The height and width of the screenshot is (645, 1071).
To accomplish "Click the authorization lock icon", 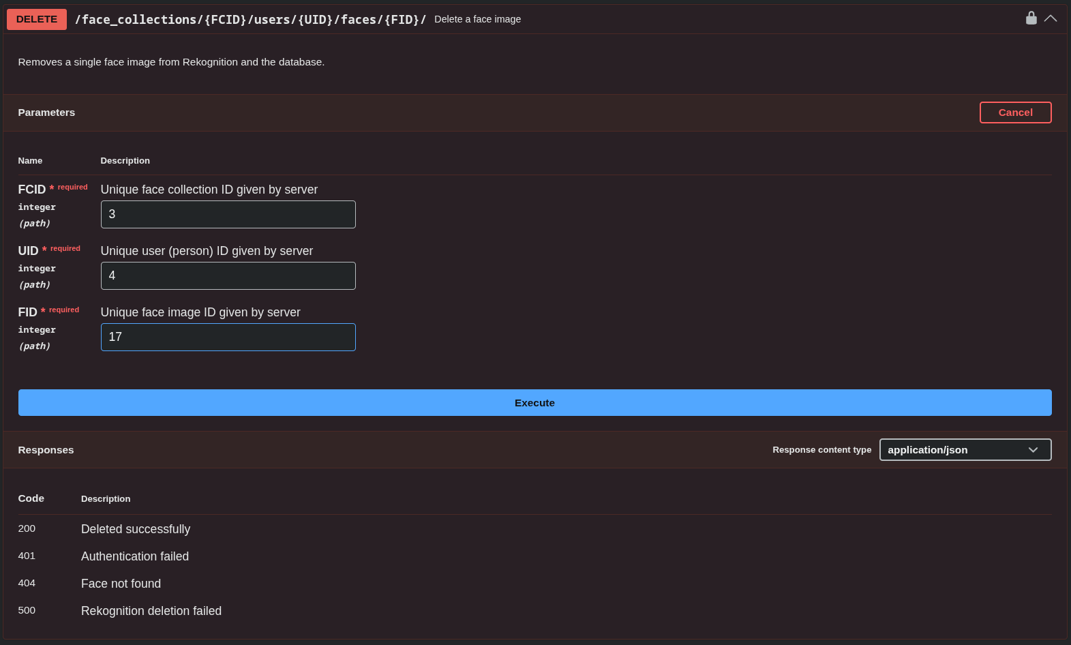I will (x=1031, y=18).
